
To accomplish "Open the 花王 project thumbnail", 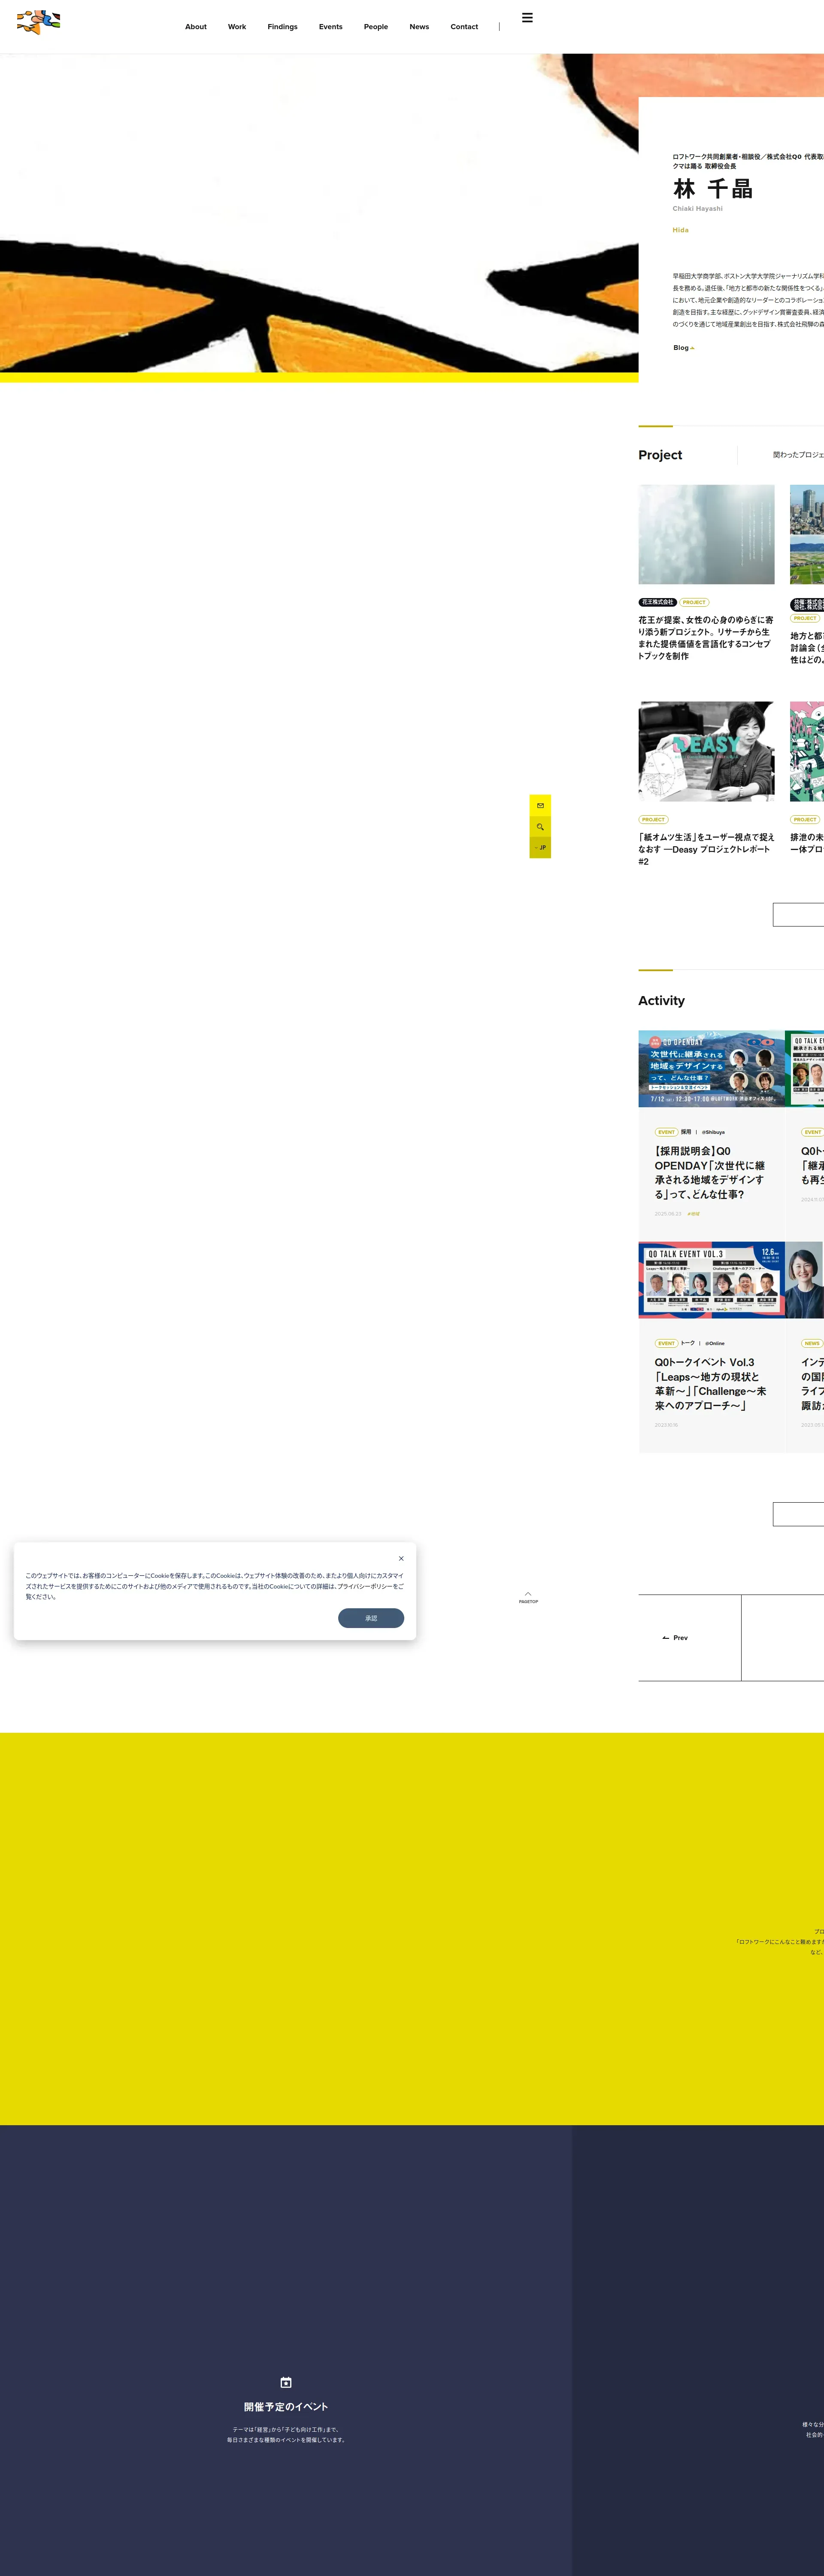I will pos(706,535).
